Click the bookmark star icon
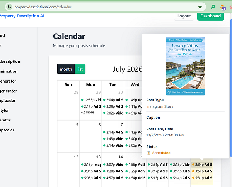Viewport: 232px width, 187px height. coord(200,7)
